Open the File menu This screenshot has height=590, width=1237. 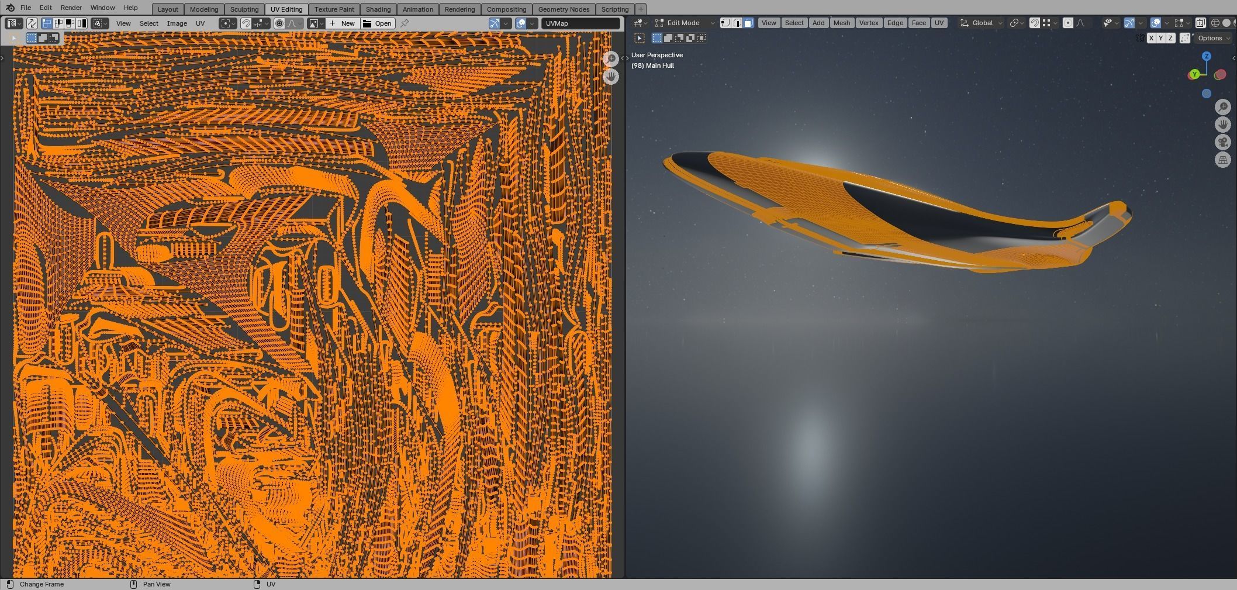26,8
